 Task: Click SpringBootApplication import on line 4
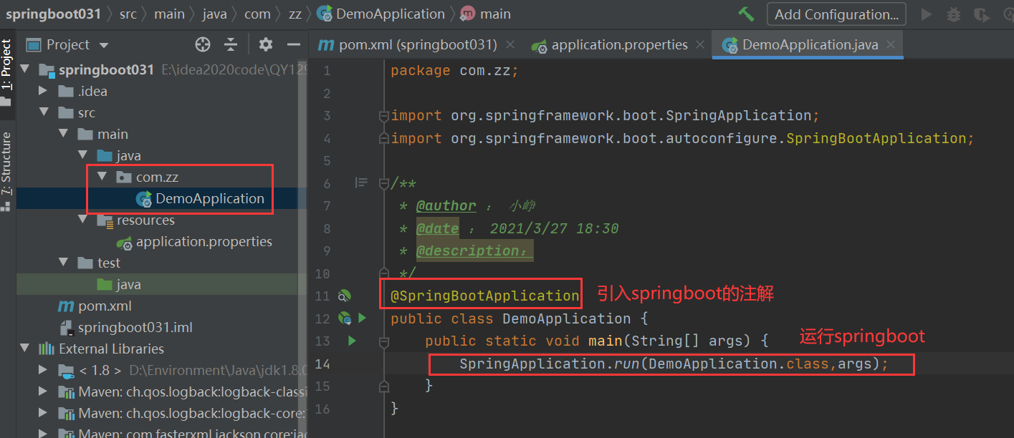point(876,138)
